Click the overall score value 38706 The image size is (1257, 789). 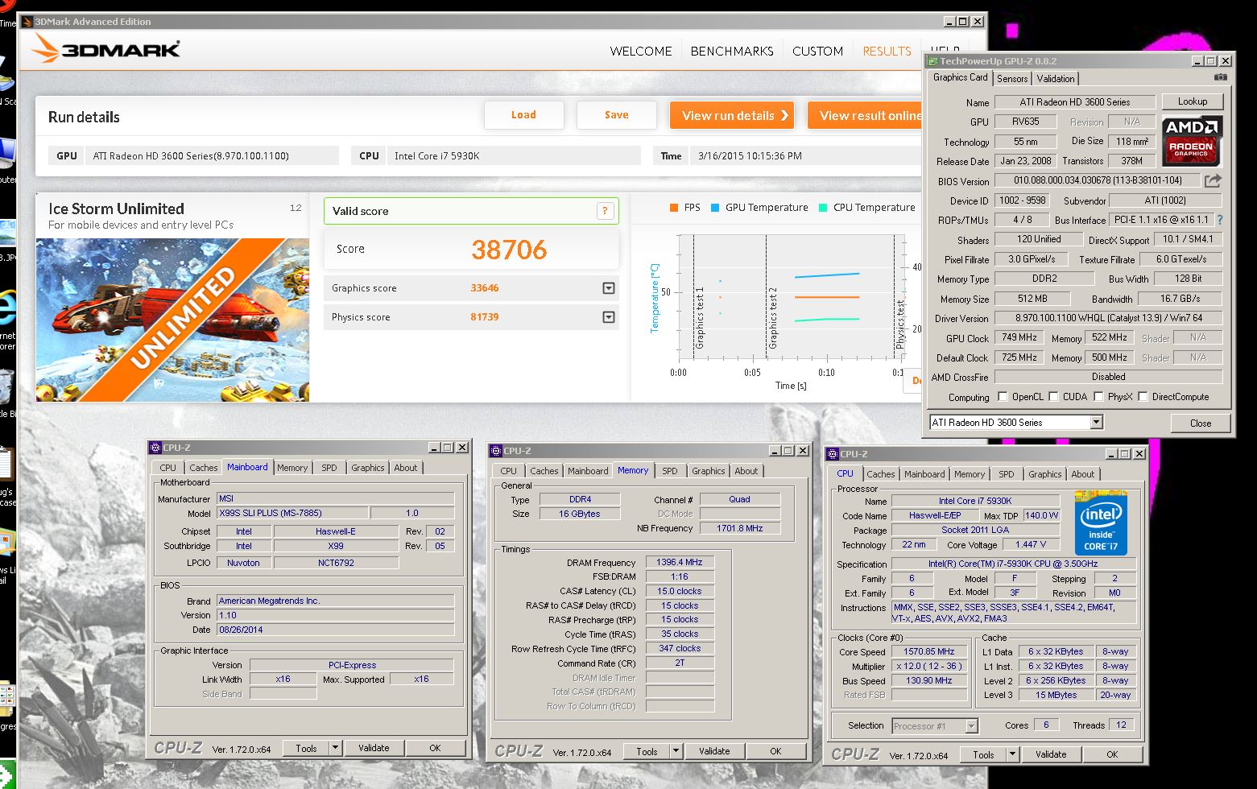coord(509,250)
